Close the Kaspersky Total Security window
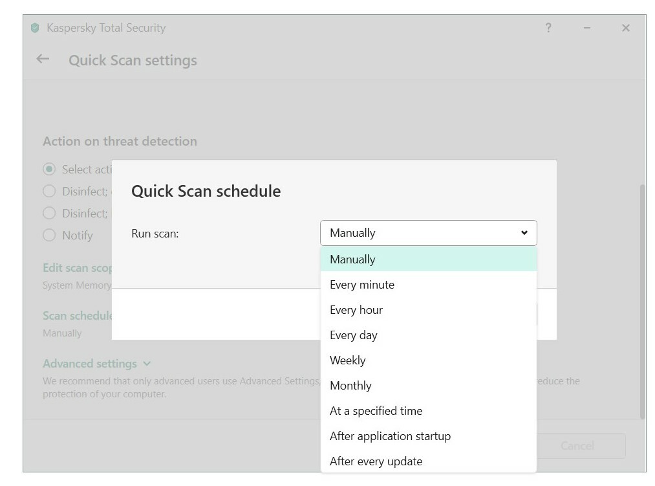The height and width of the screenshot is (486, 655). (625, 28)
